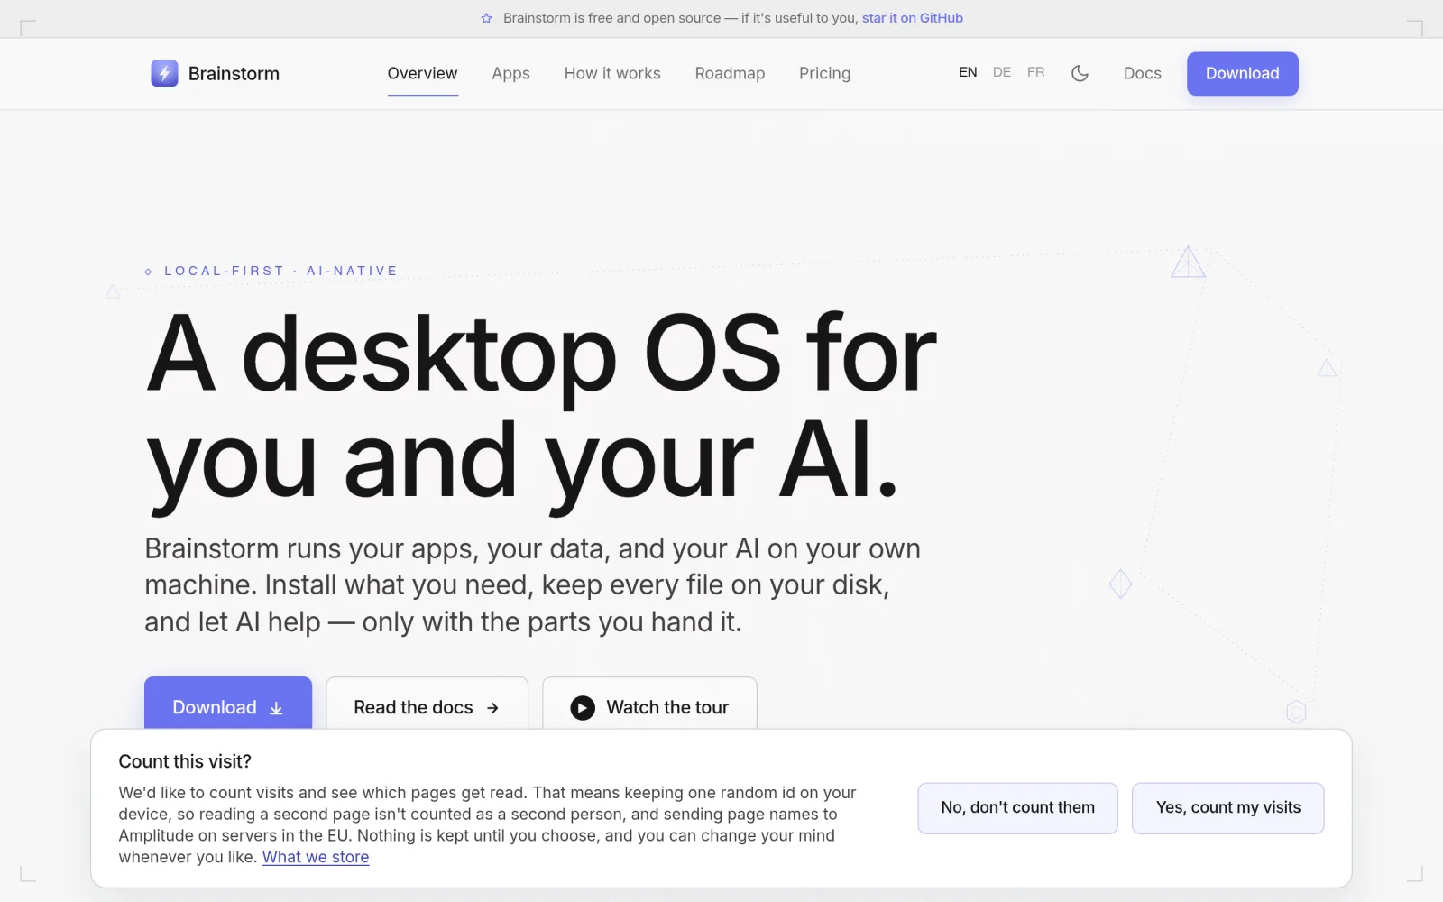Accept with 'Yes, count my visits'
The height and width of the screenshot is (902, 1443).
point(1228,808)
